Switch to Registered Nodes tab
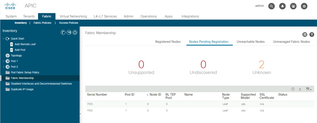The height and width of the screenshot is (123, 317). coord(168,42)
